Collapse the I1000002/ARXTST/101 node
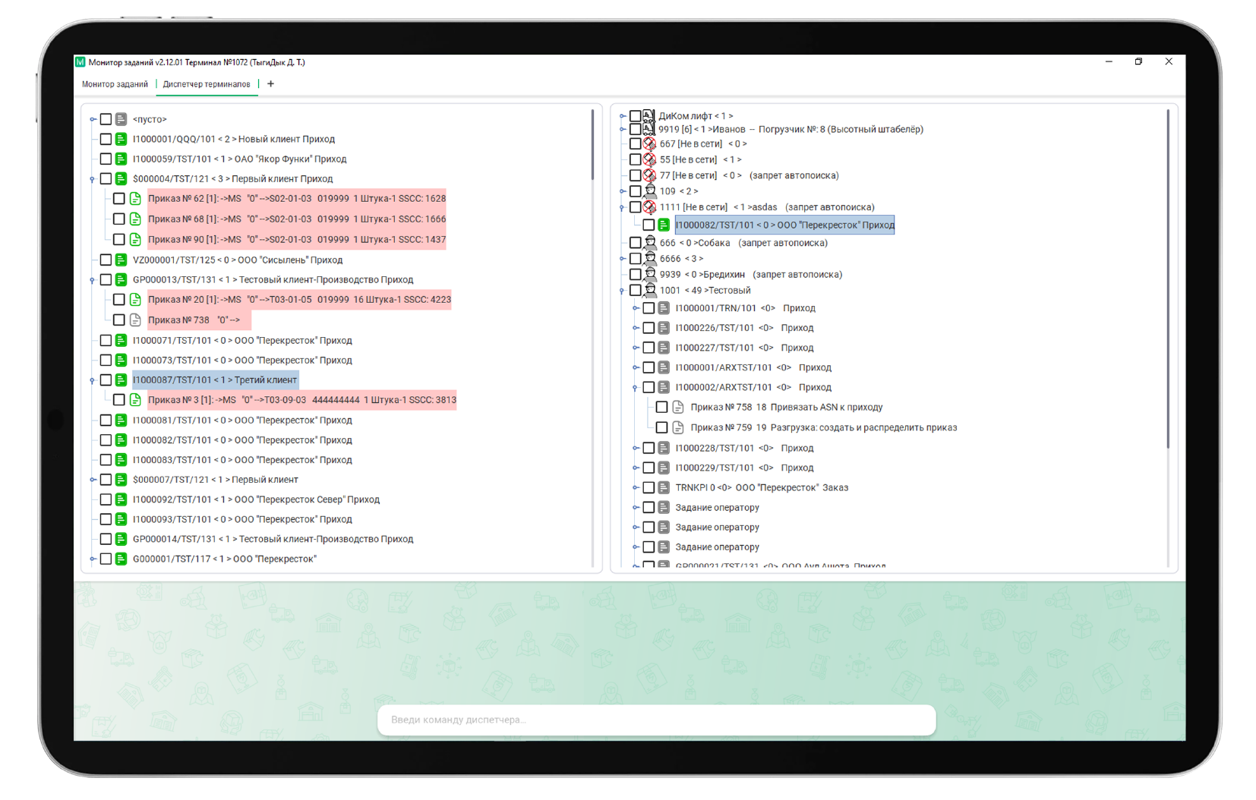Image resolution: width=1256 pixels, height=800 pixels. click(x=636, y=388)
